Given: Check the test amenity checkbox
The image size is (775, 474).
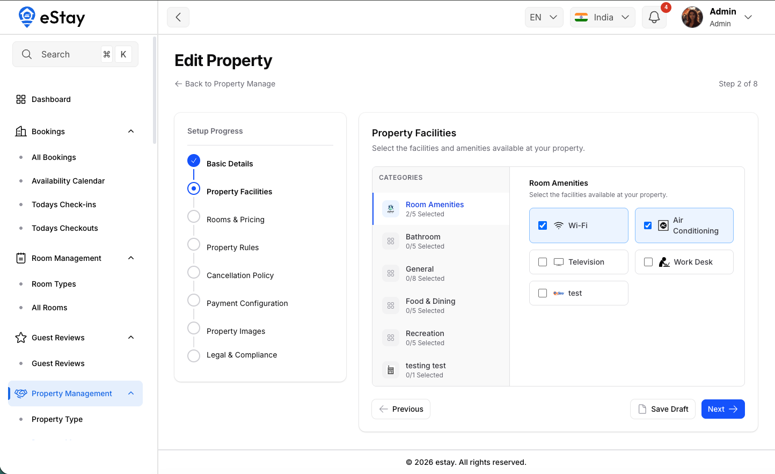Looking at the screenshot, I should click(x=543, y=293).
